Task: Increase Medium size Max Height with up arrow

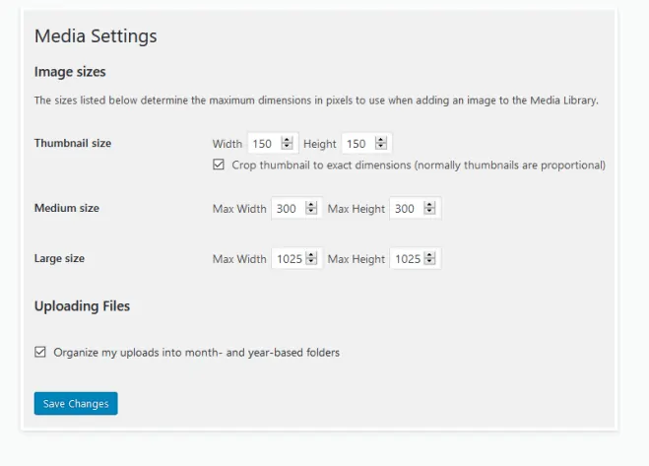Action: (x=430, y=205)
